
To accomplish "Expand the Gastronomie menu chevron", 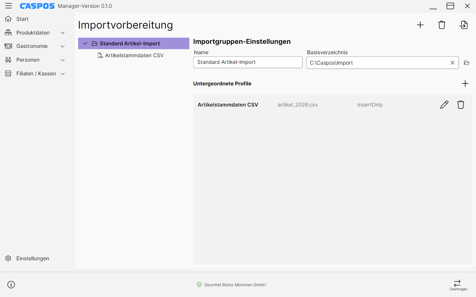I will tap(63, 46).
